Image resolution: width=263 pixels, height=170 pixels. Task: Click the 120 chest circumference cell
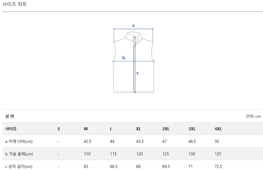[139, 154]
